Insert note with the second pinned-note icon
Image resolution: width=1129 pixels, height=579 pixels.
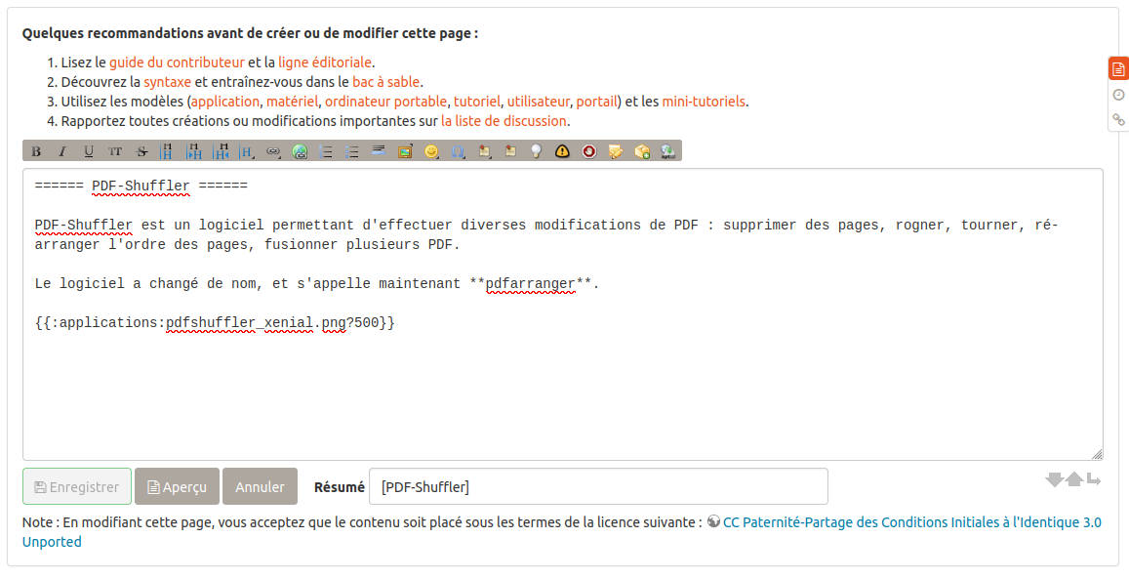(x=510, y=151)
